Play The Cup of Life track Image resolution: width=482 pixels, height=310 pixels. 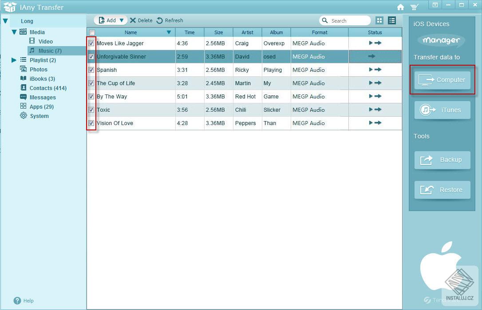click(371, 83)
